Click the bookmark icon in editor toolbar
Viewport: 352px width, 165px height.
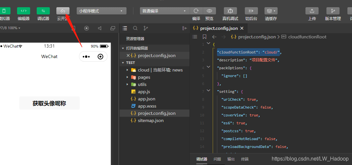(204, 37)
